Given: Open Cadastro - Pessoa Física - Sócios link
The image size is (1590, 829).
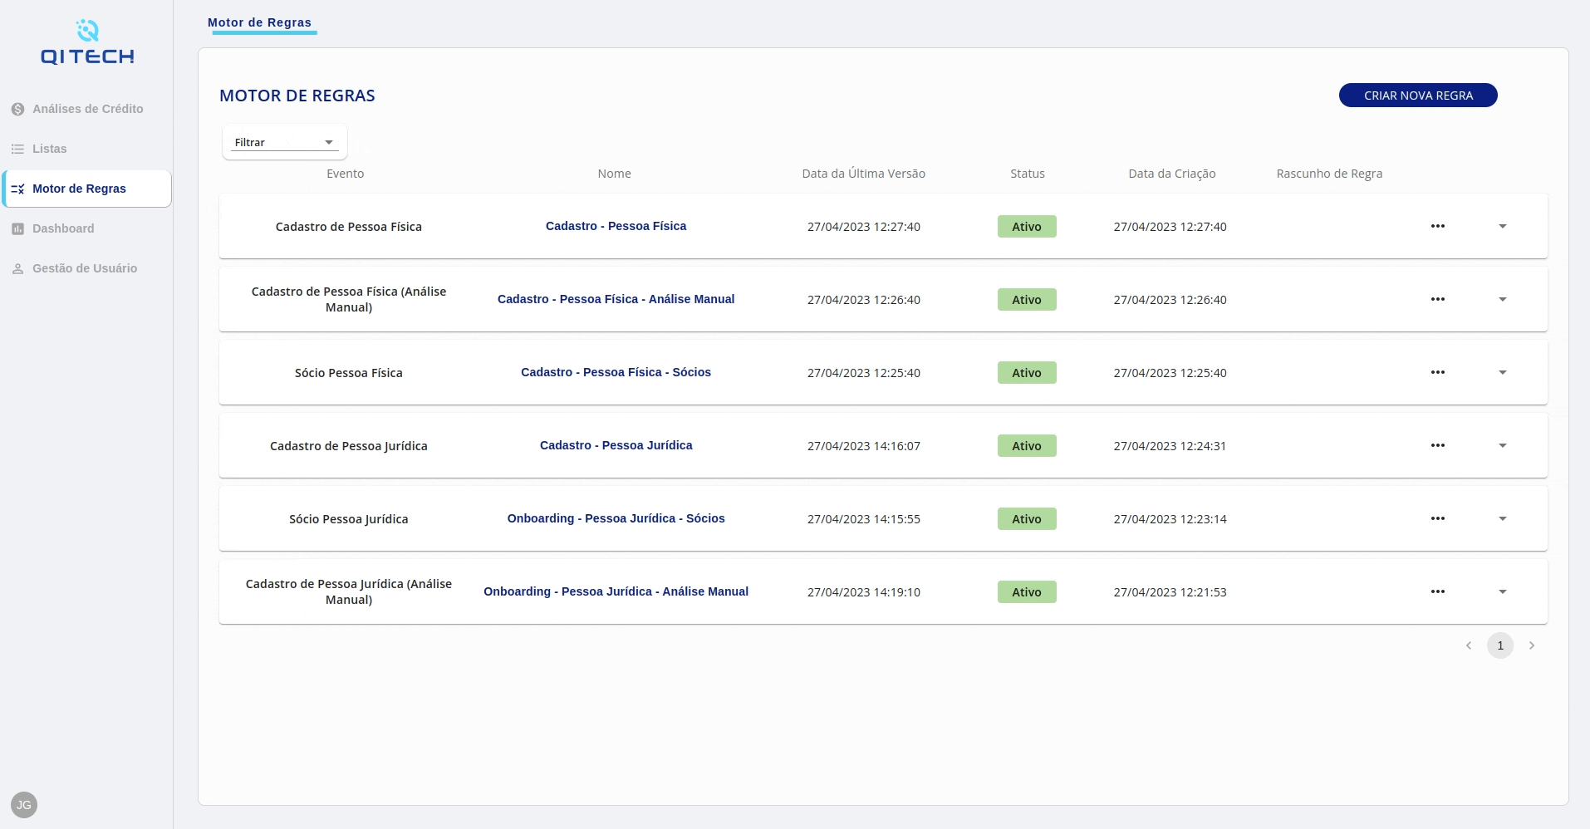Looking at the screenshot, I should pyautogui.click(x=616, y=372).
